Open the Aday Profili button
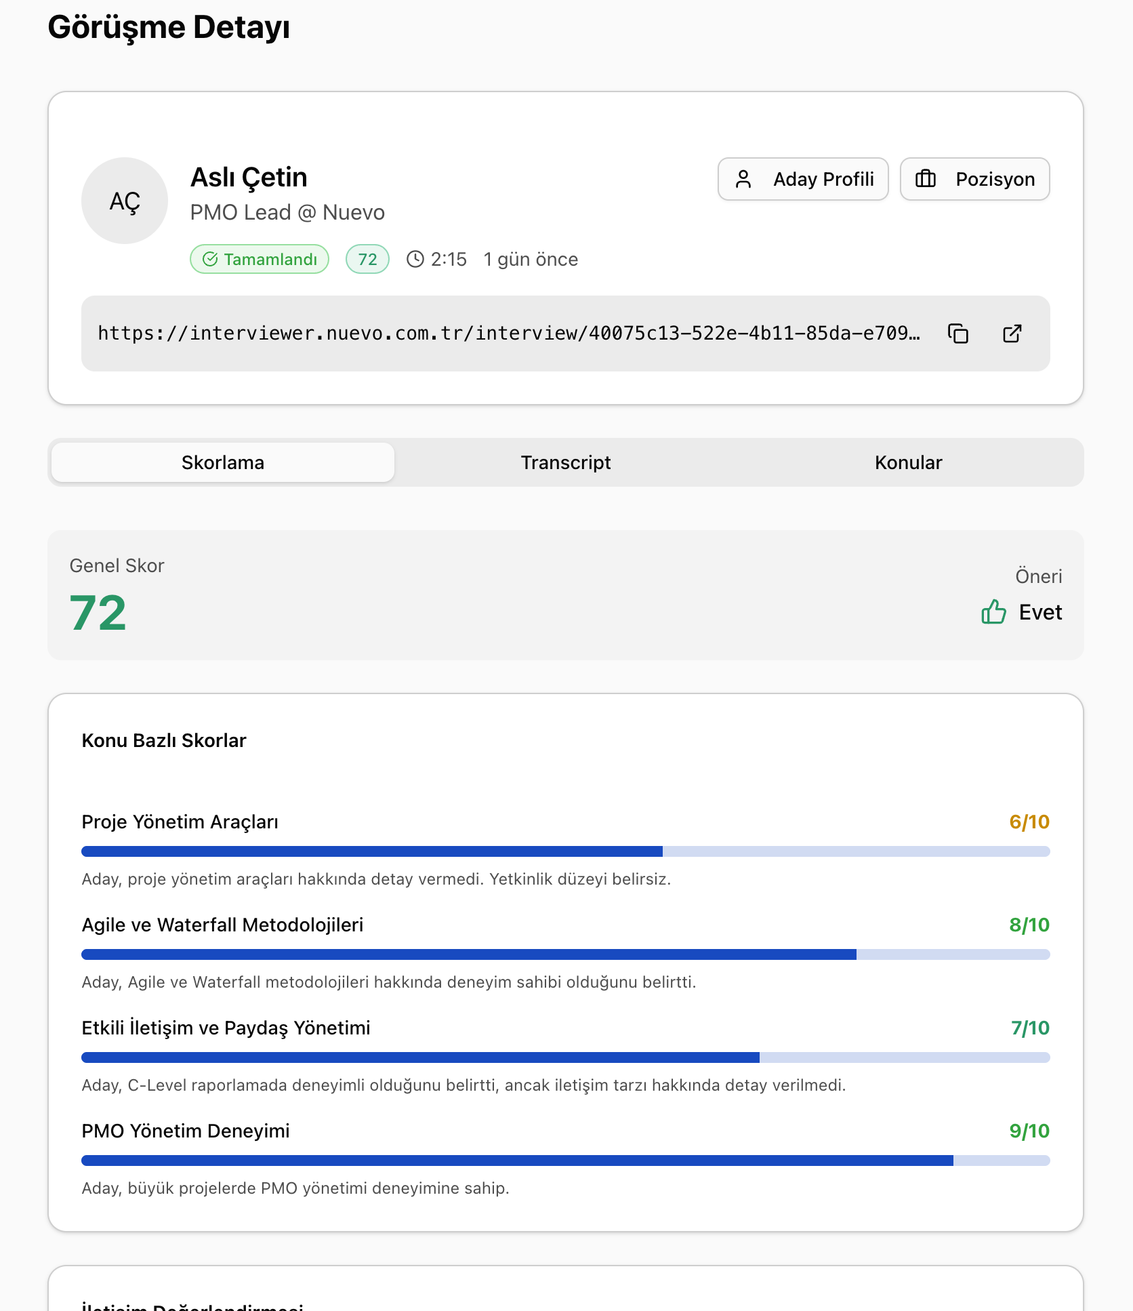This screenshot has height=1311, width=1133. (x=803, y=180)
